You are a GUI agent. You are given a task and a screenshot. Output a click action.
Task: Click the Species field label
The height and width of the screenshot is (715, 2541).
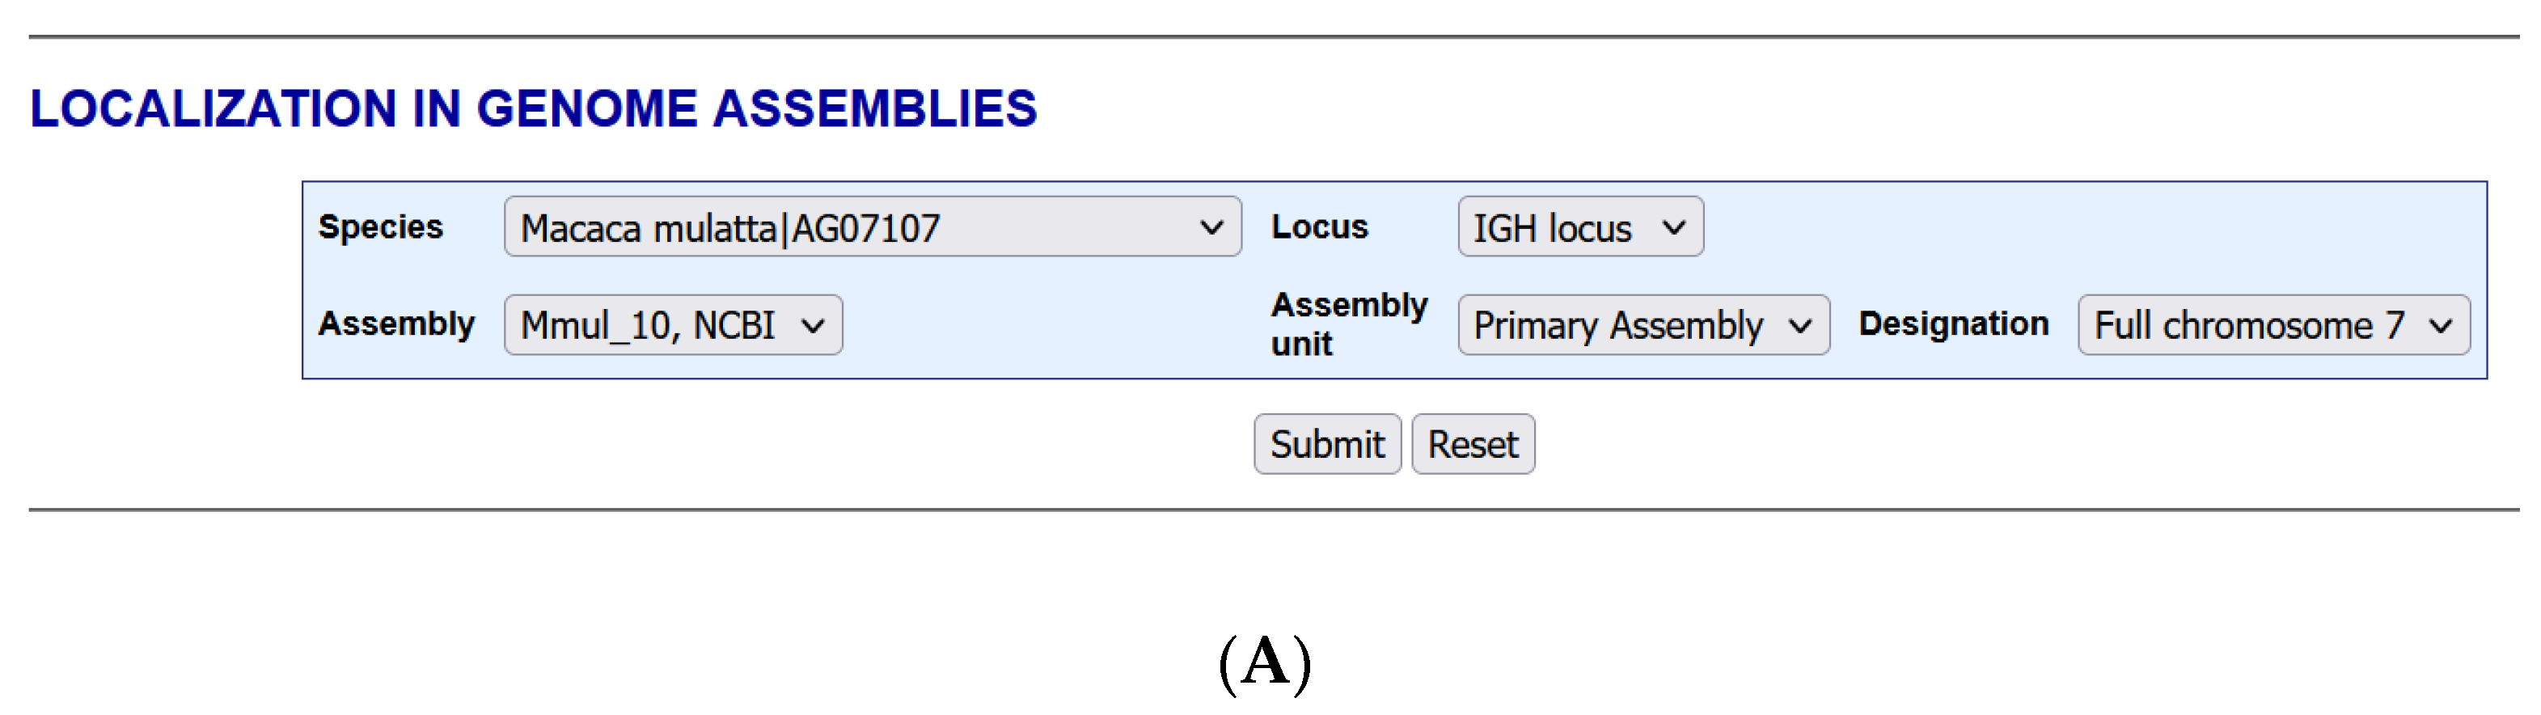tap(381, 226)
